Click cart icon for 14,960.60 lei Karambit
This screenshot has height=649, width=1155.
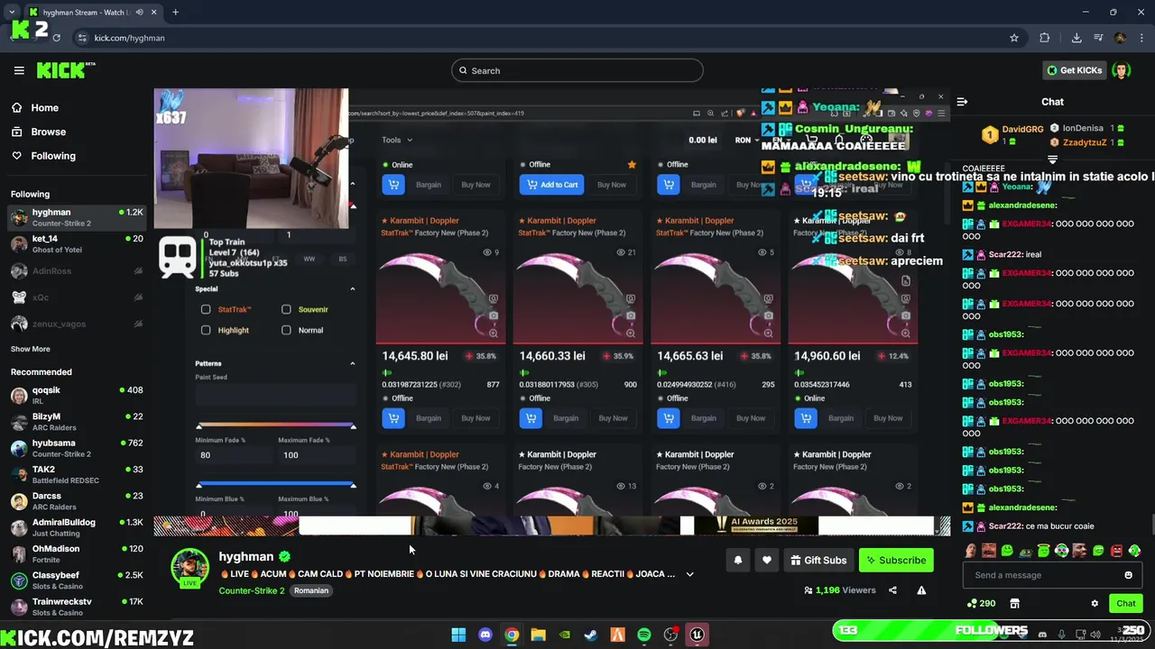tap(806, 418)
